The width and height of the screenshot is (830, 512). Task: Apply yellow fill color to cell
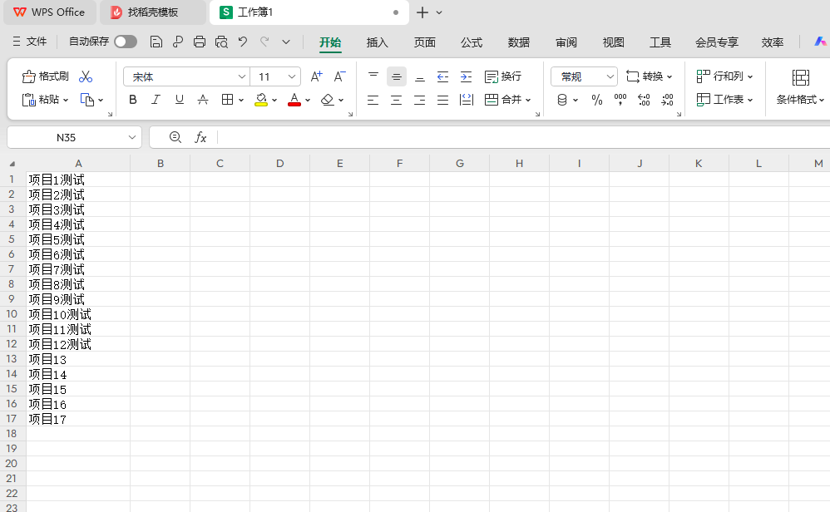point(261,100)
